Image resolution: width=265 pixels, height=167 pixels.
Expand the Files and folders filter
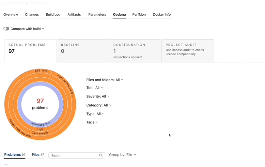(x=105, y=80)
